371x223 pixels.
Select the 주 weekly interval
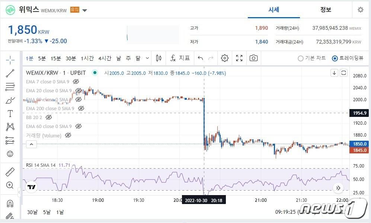click(x=128, y=58)
